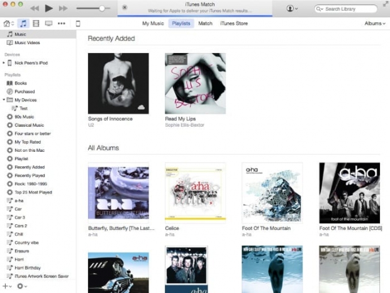Collapse the My Devices playlist folder
Screen dimensions: 390x293
coord(4,100)
